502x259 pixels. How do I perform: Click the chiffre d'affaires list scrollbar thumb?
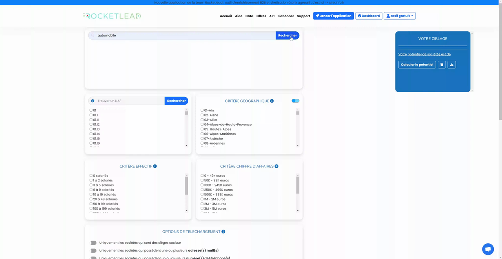298,185
